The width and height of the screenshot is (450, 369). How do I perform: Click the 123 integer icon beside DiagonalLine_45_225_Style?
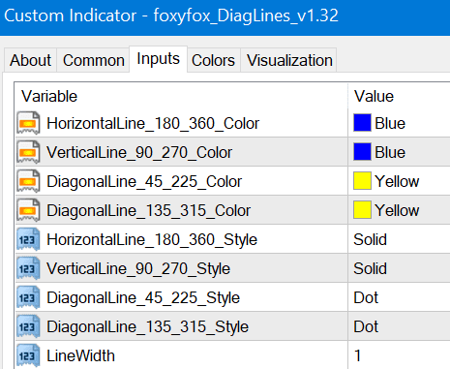pyautogui.click(x=28, y=297)
